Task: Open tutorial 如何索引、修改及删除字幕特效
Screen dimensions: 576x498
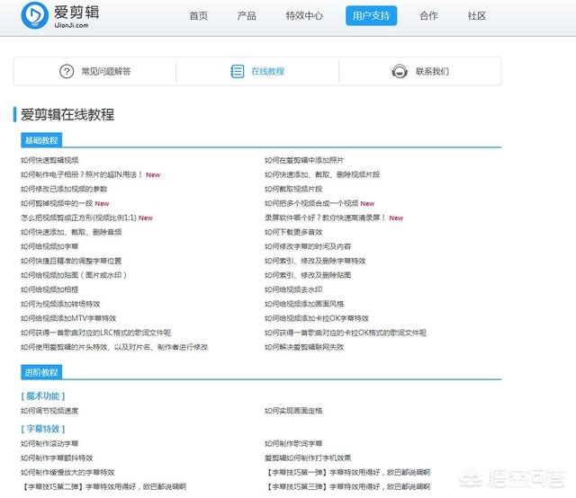Action: (x=315, y=261)
